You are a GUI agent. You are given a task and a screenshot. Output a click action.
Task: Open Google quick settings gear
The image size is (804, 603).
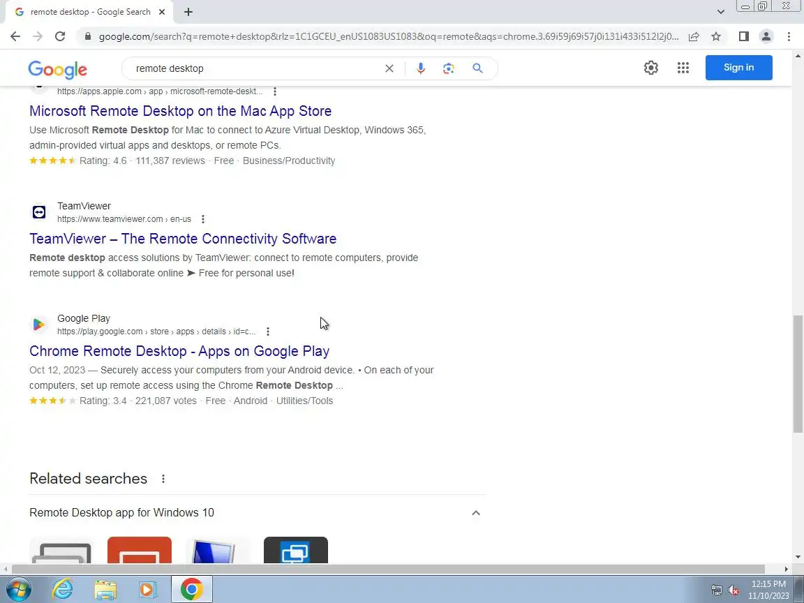click(x=650, y=68)
